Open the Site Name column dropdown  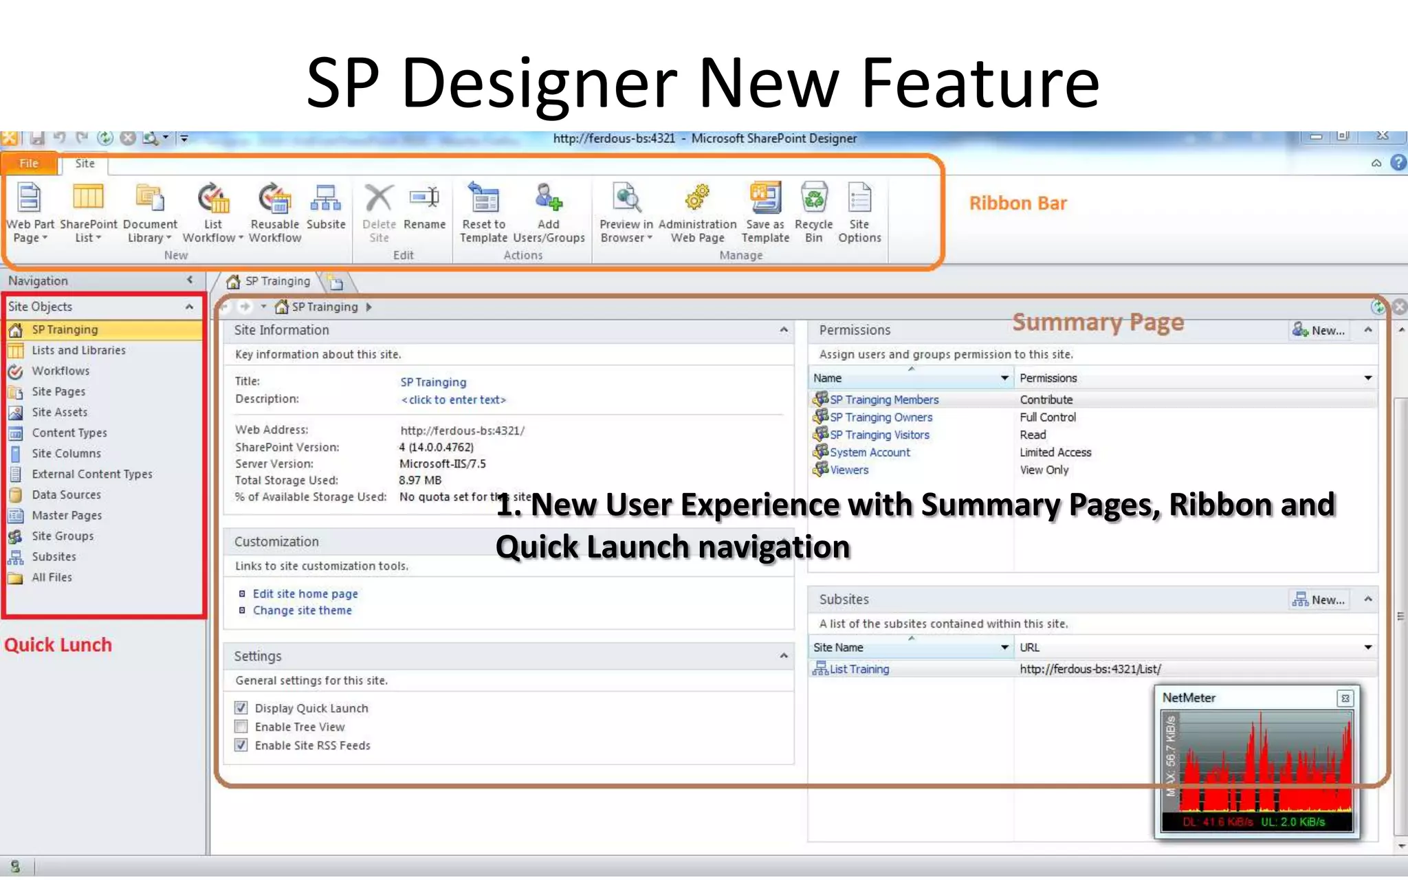tap(1004, 648)
